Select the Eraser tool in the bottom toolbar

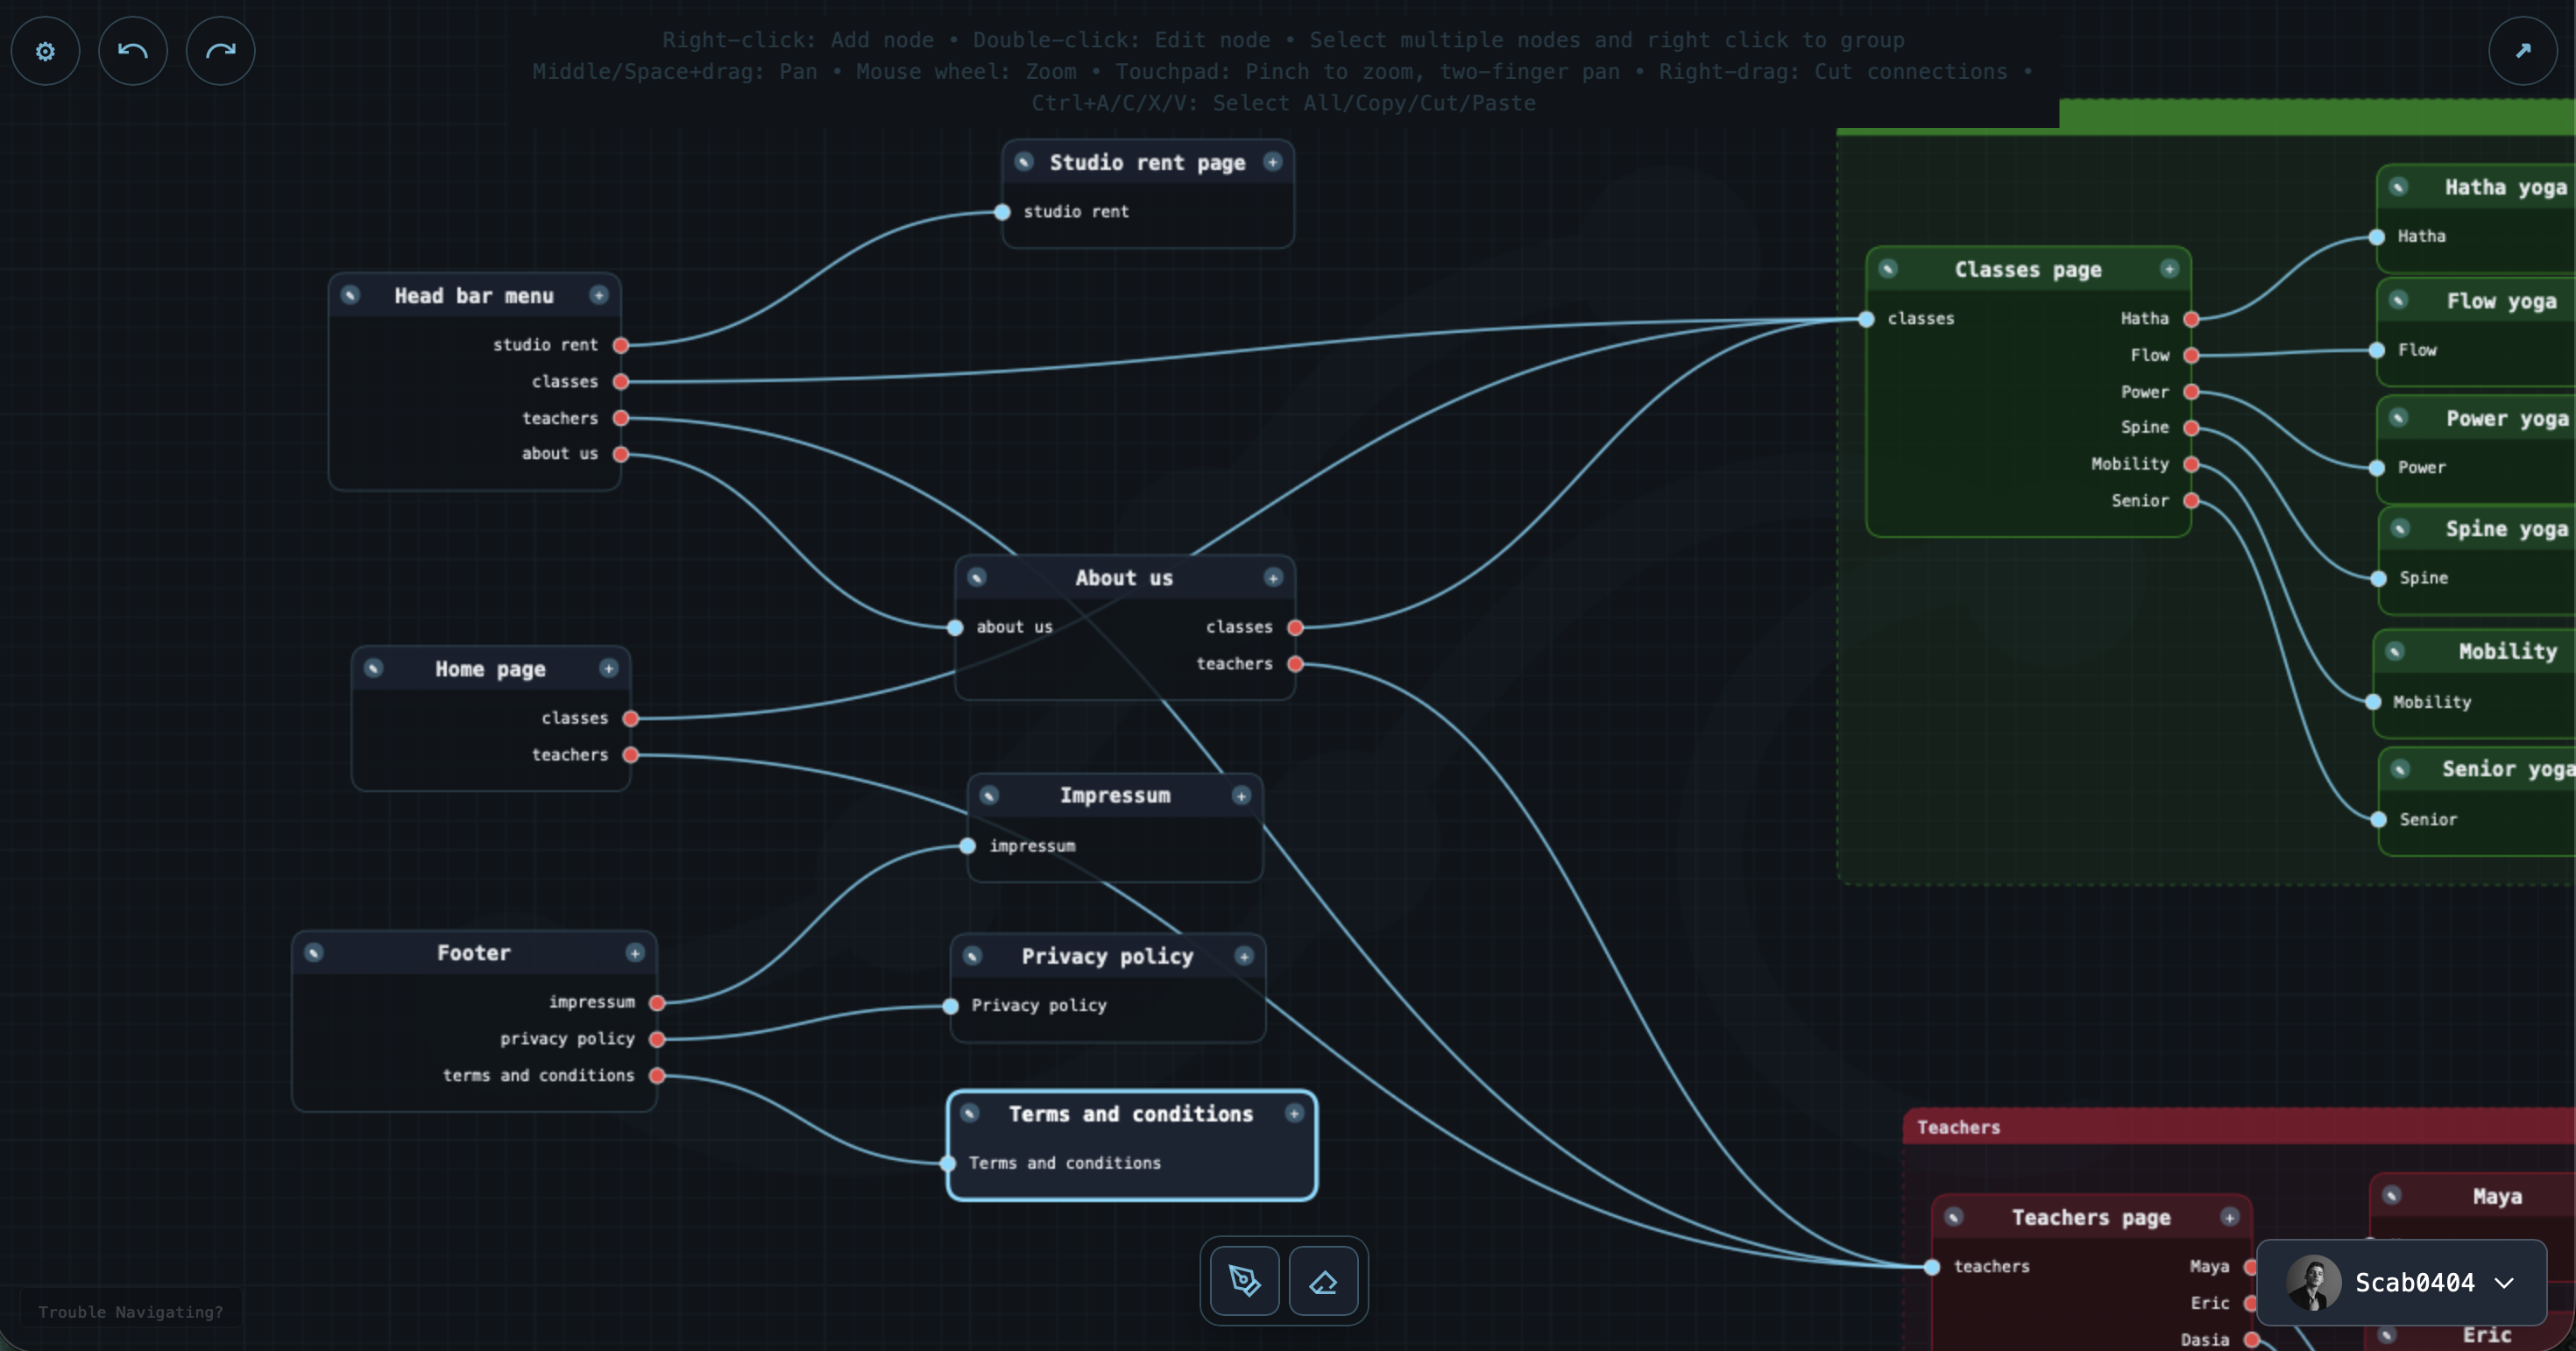(1324, 1281)
